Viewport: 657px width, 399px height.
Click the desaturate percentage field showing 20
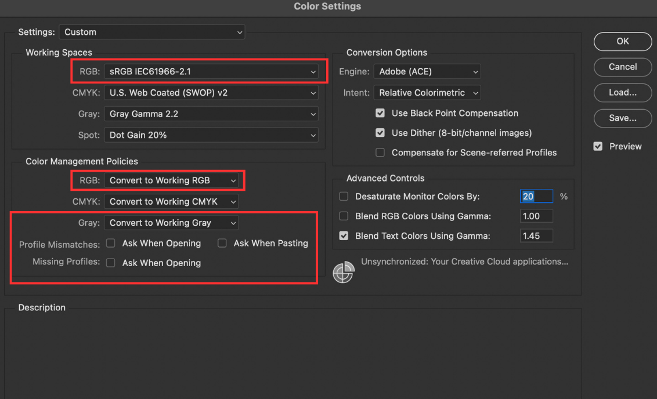(536, 197)
